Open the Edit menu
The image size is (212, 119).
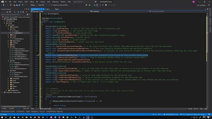click(x=10, y=2)
